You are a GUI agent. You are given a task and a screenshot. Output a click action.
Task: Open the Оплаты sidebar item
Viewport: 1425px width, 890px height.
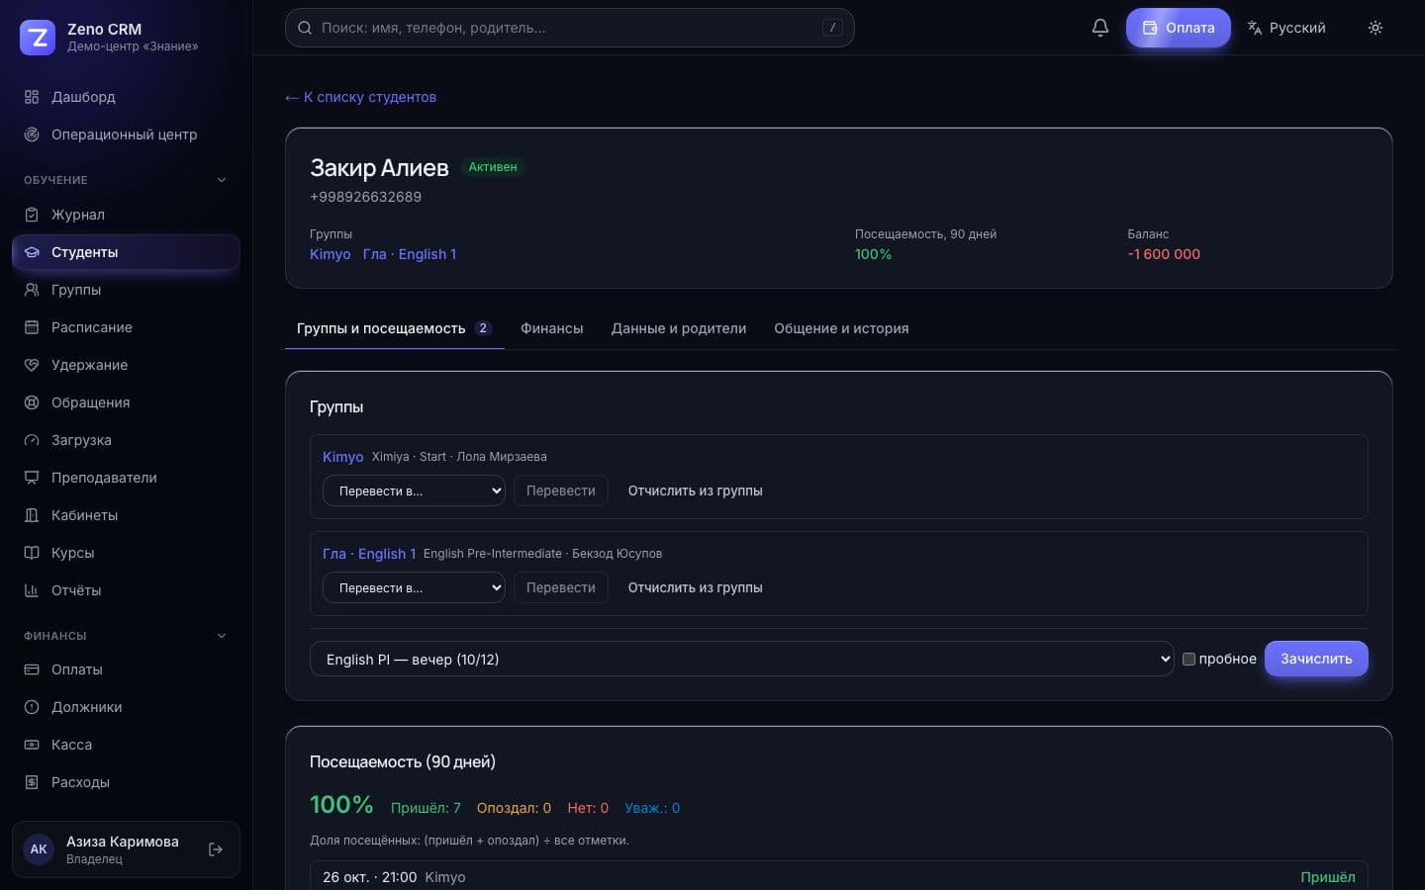(x=126, y=669)
